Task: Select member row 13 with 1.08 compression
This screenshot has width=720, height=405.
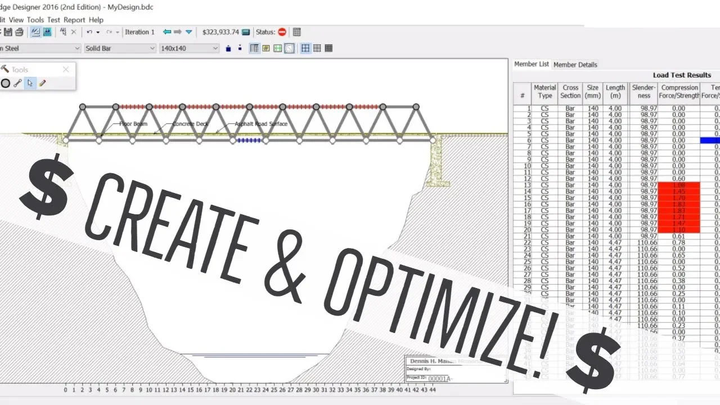Action: pos(616,185)
